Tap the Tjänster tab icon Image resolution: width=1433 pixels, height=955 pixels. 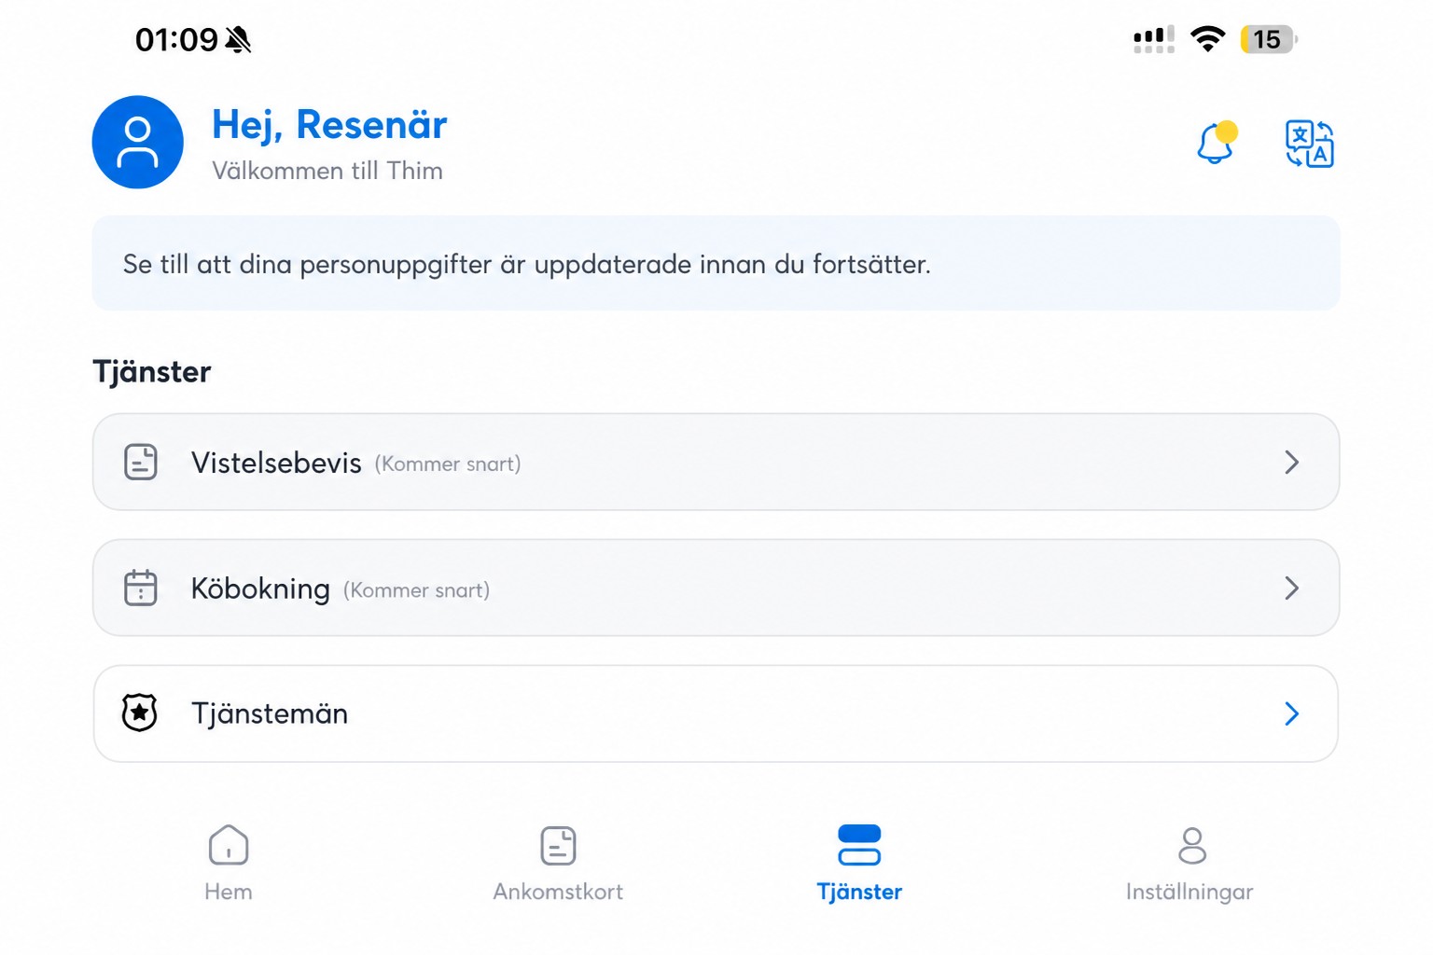(x=859, y=845)
